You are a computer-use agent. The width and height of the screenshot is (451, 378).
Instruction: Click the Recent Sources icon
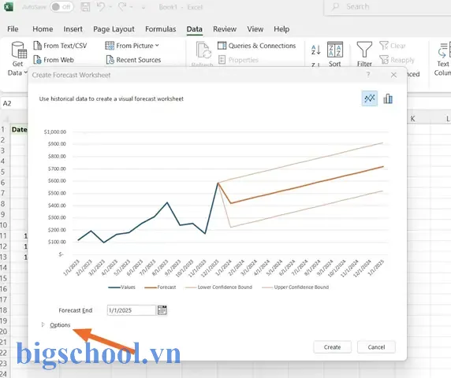coord(110,60)
